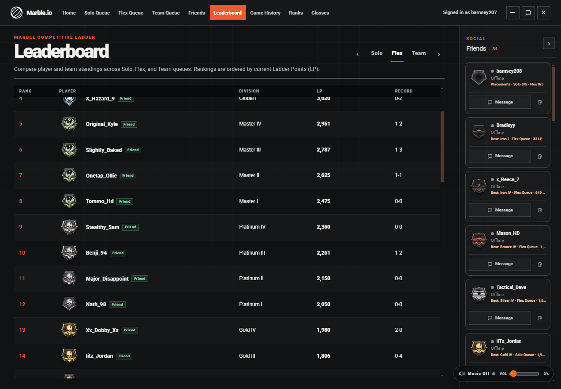The width and height of the screenshot is (561, 389).
Task: Remove x_Reece_7 with the trash icon
Action: [x=540, y=210]
